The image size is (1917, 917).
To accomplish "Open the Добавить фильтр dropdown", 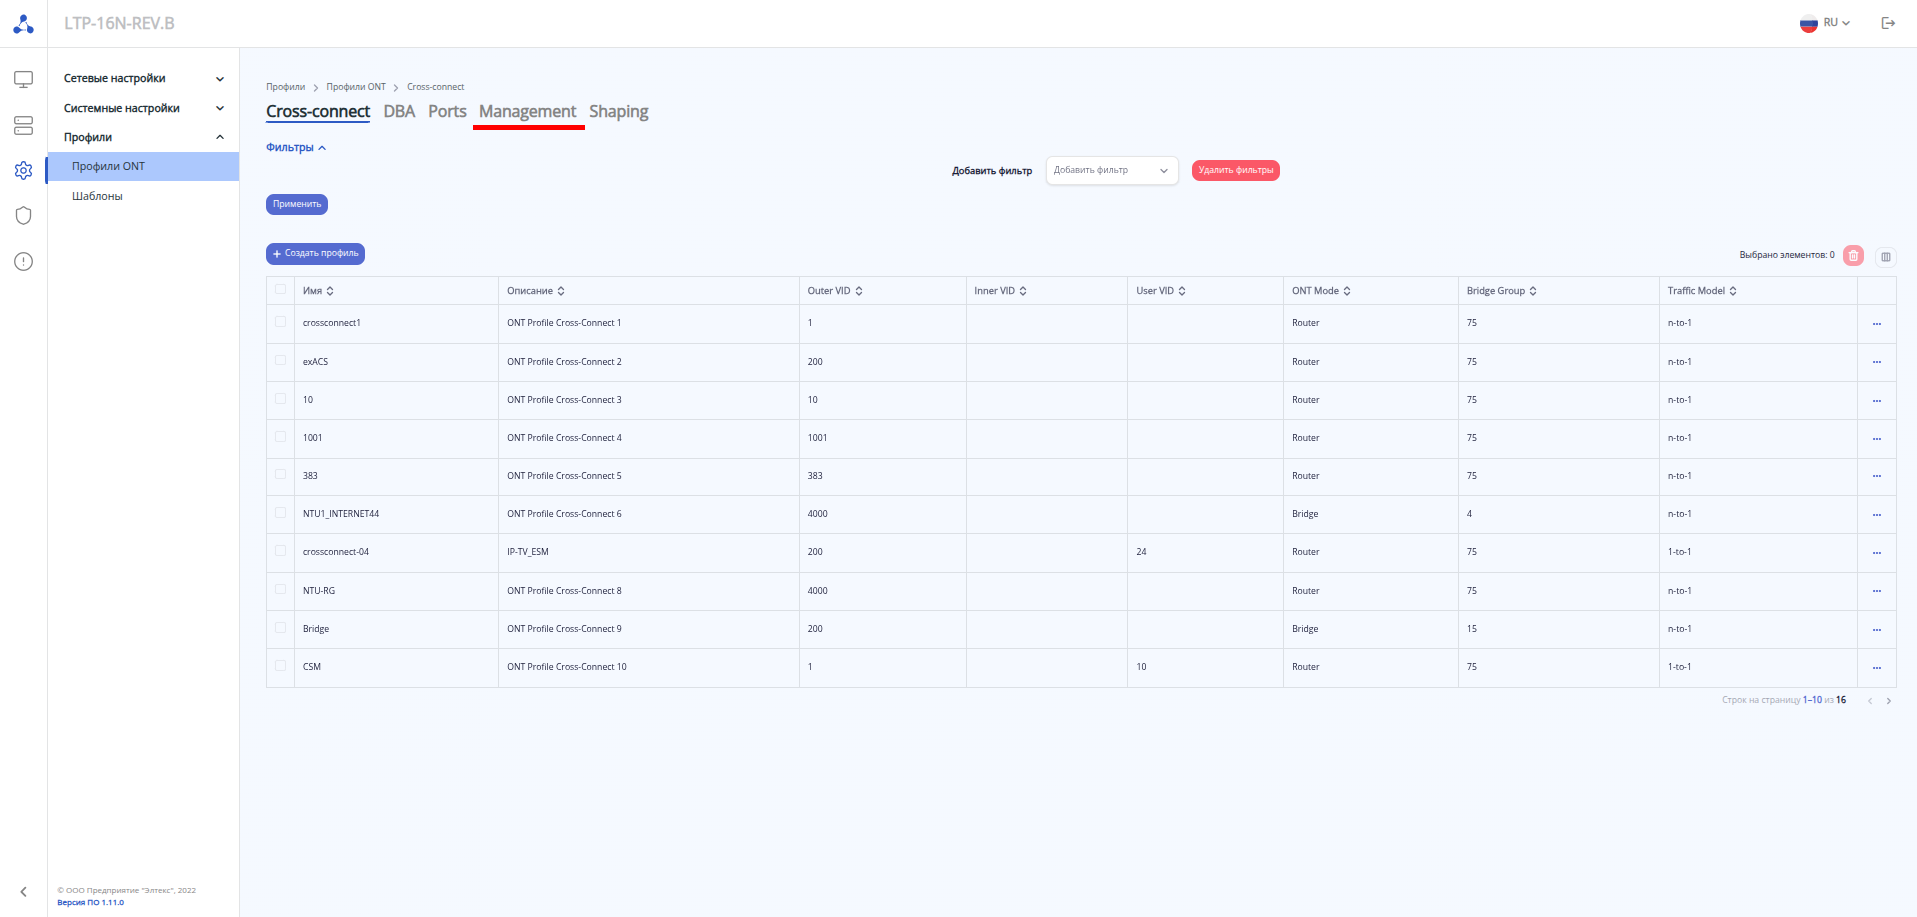I will (1111, 171).
